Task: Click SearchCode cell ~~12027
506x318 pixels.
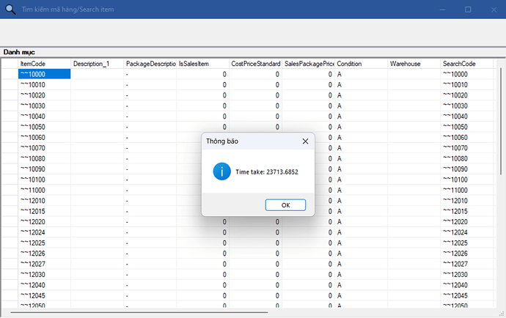Action: point(466,264)
